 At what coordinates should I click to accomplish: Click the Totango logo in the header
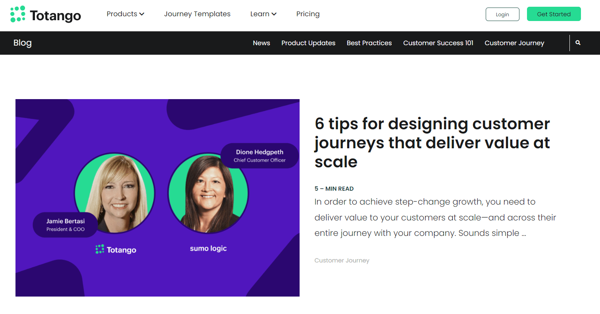pyautogui.click(x=45, y=15)
